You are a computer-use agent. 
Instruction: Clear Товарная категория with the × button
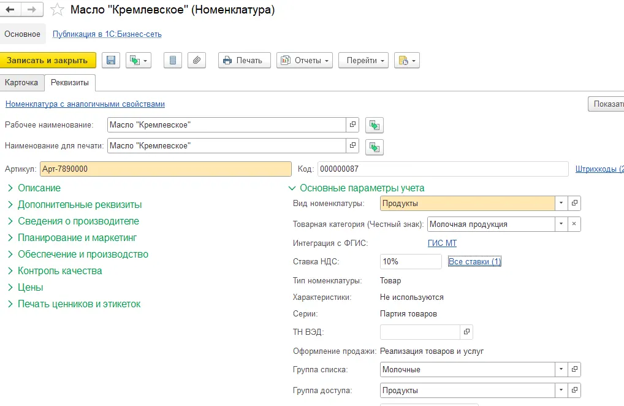pos(574,224)
